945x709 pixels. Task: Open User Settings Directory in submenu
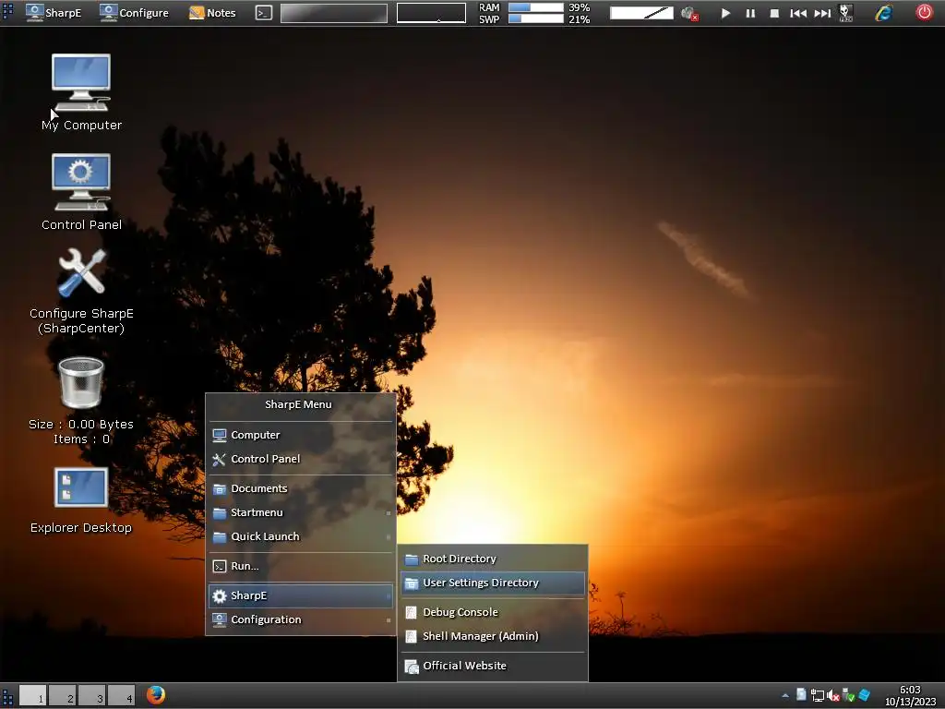(x=493, y=583)
